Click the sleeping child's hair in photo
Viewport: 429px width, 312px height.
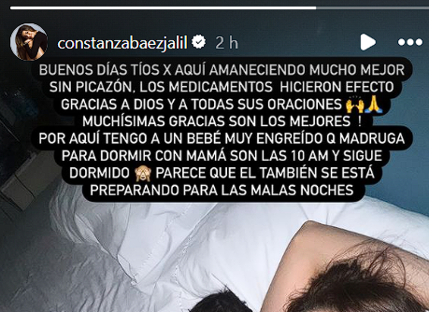[356, 284]
